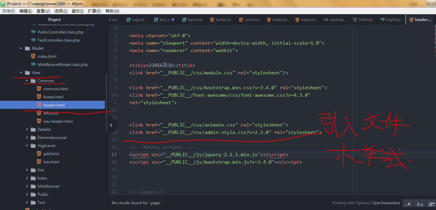Open the 扩展(P) menu
Image resolution: width=436 pixels, height=210 pixels.
[94, 11]
